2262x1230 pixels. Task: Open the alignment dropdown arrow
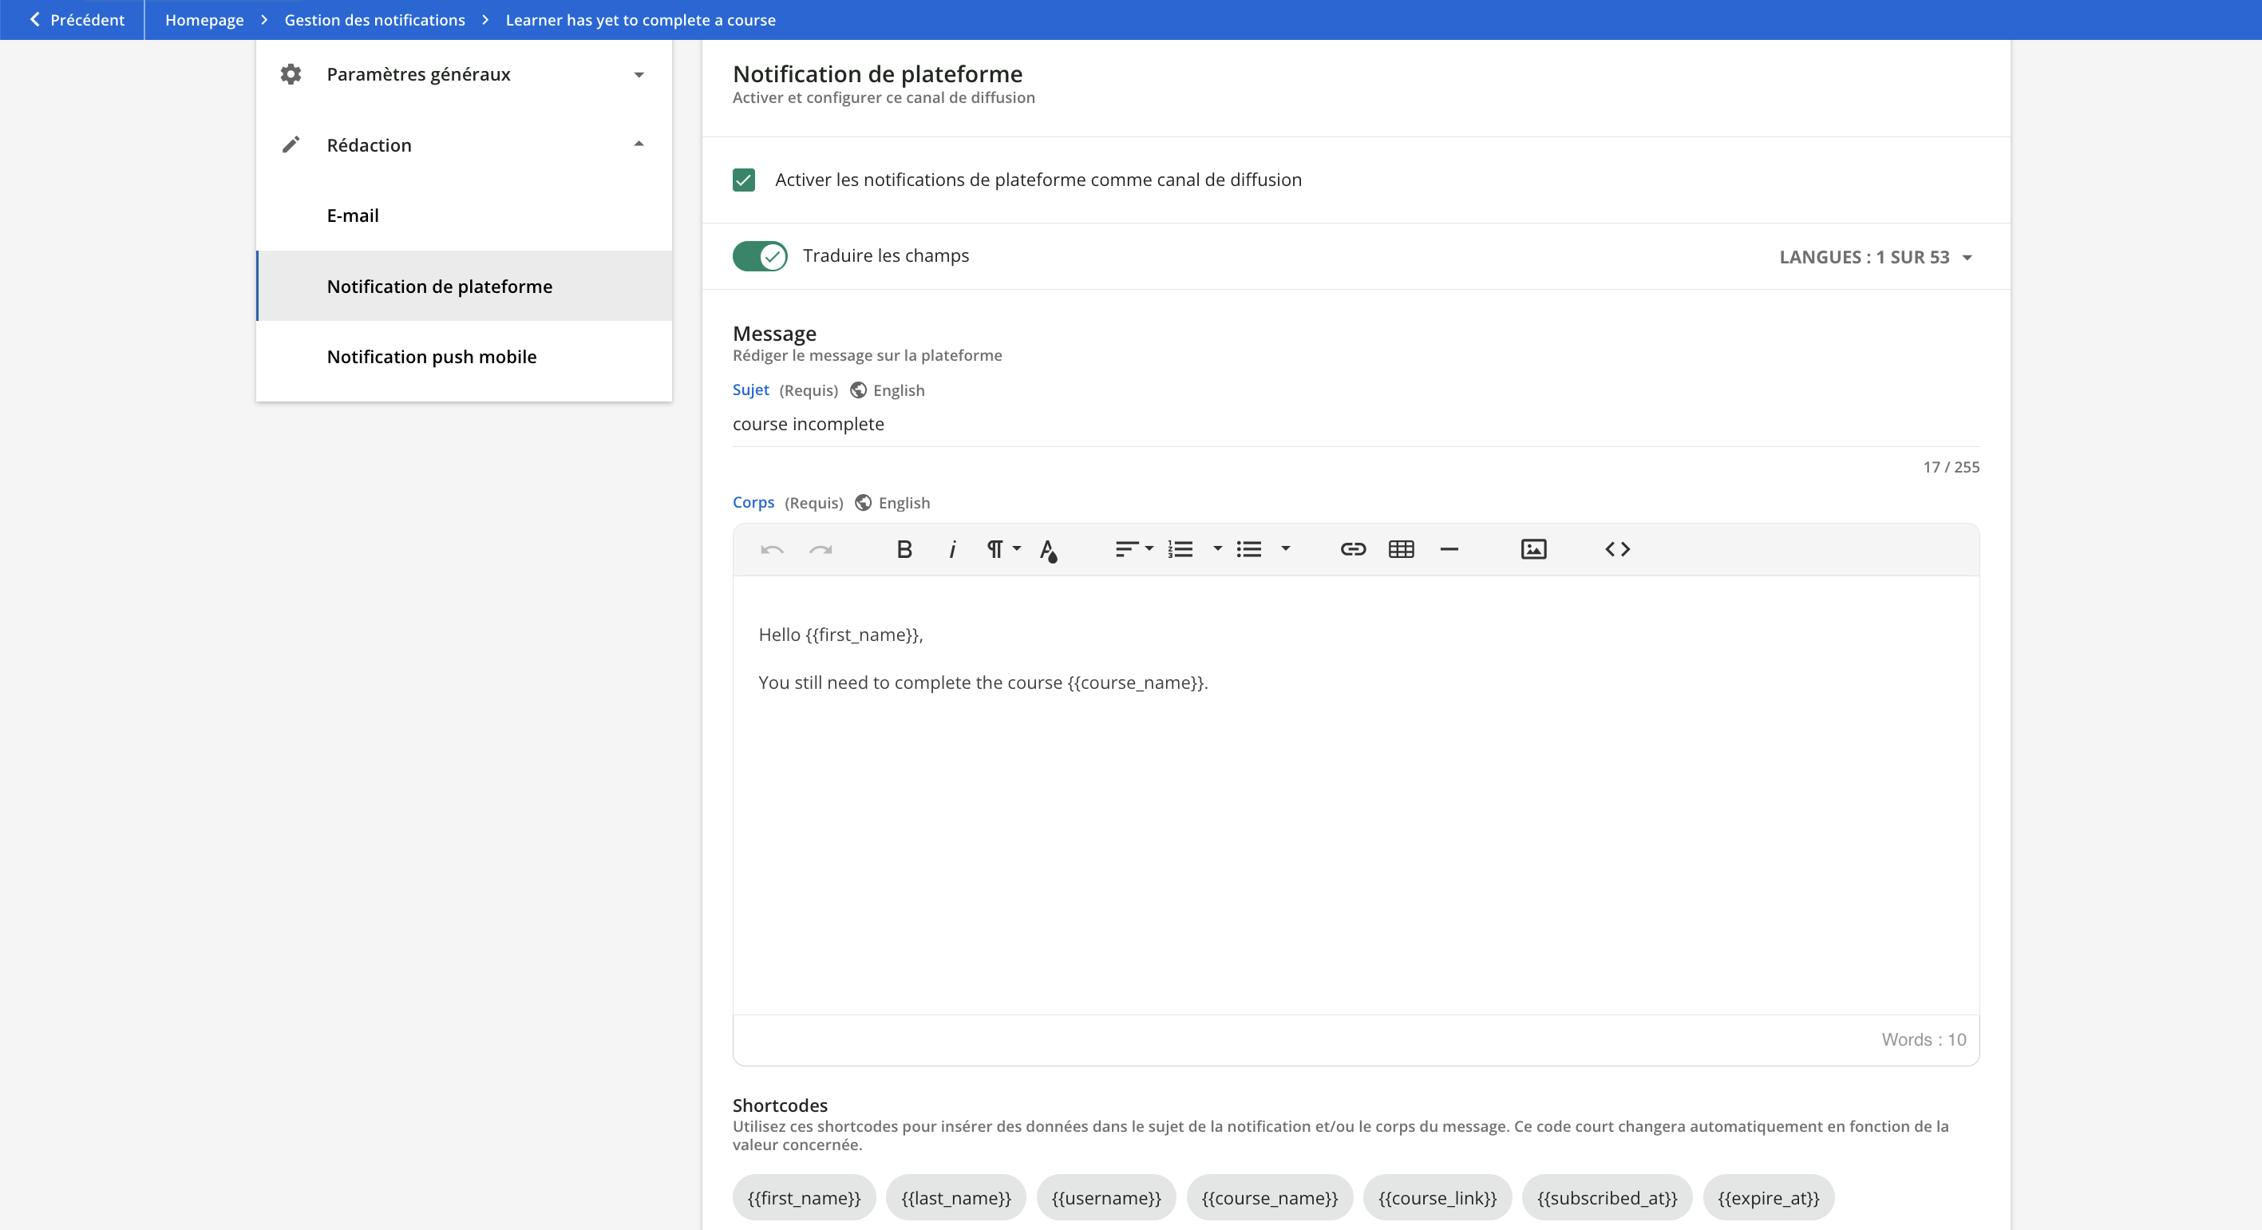[1149, 548]
